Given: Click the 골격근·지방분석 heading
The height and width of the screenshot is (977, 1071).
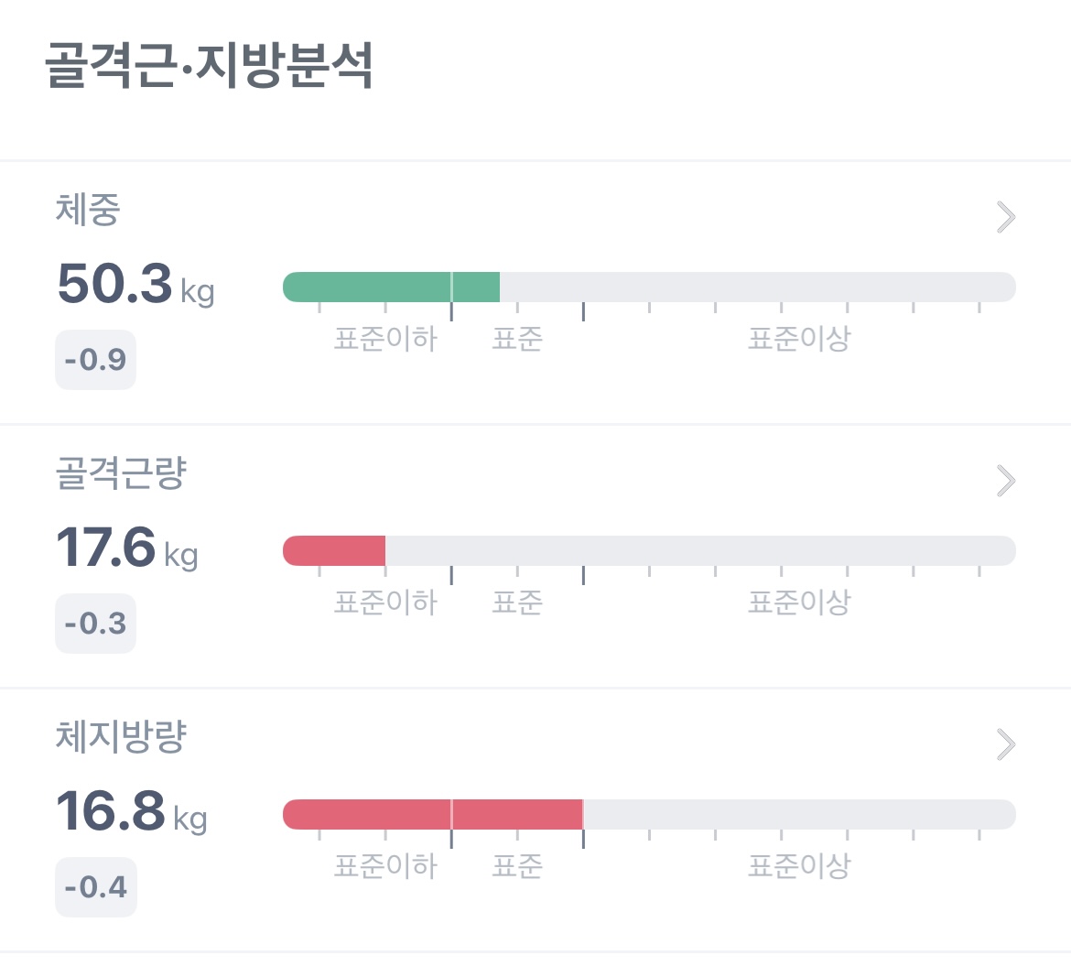Looking at the screenshot, I should tap(209, 66).
